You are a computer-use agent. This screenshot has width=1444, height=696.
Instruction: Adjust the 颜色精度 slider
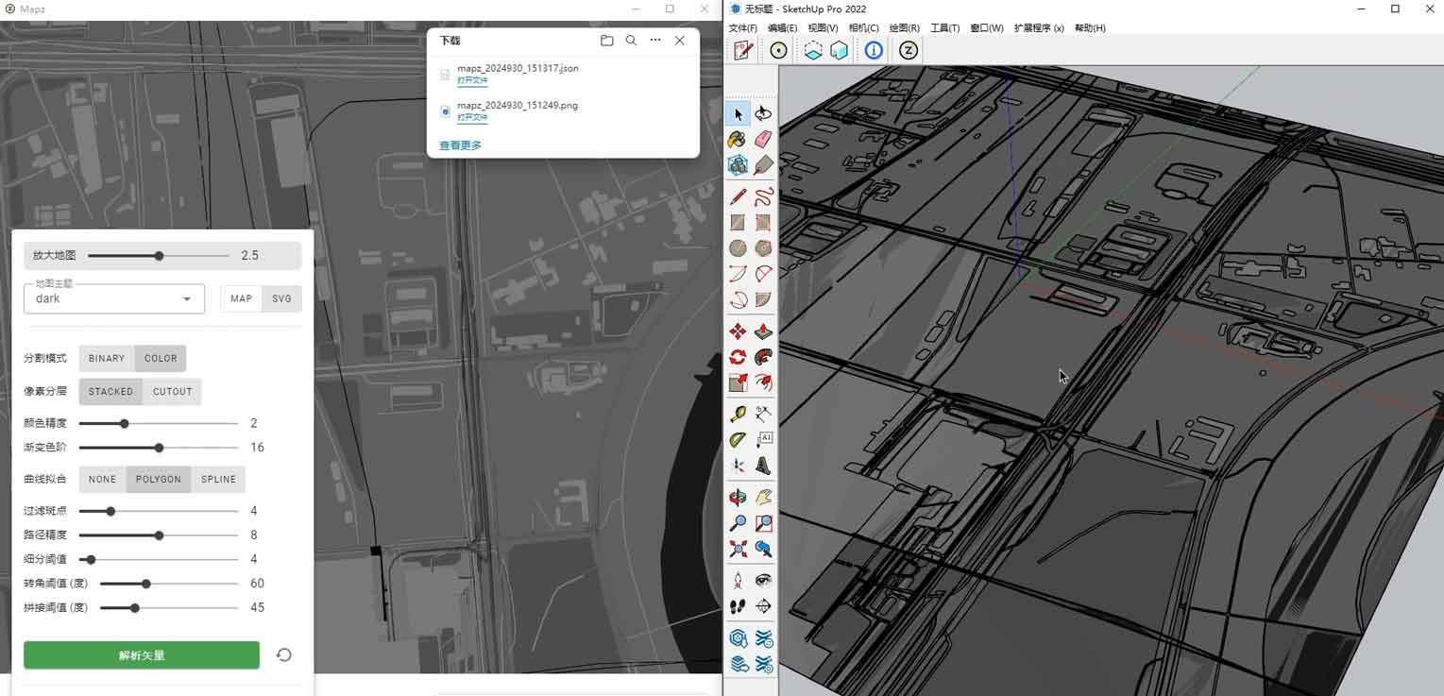tap(159, 424)
